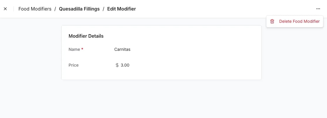Select Delete Food Modifier menu entry

point(295,21)
